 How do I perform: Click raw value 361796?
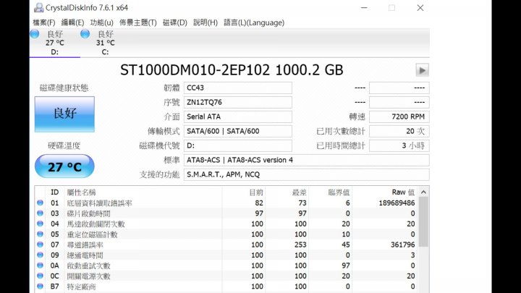click(403, 245)
